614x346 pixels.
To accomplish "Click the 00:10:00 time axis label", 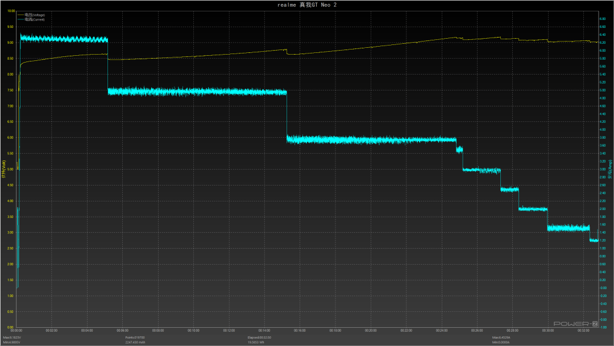I will (193, 331).
